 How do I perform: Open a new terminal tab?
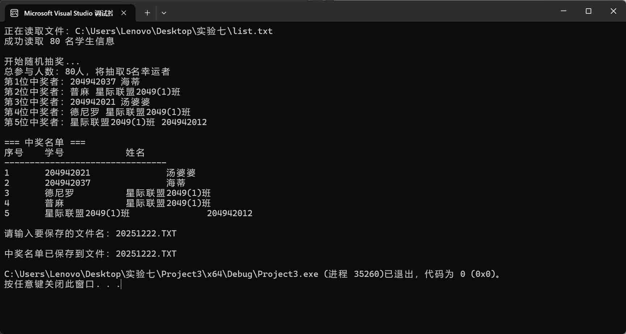[147, 13]
